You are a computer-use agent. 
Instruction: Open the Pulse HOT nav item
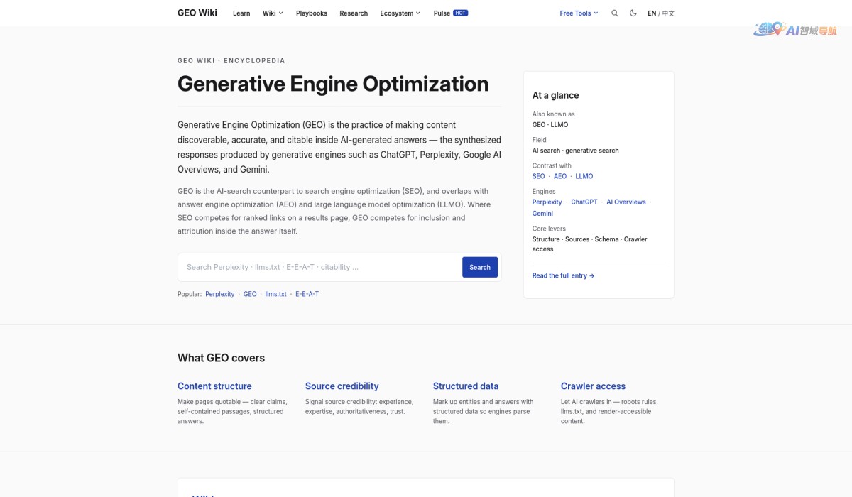(451, 13)
